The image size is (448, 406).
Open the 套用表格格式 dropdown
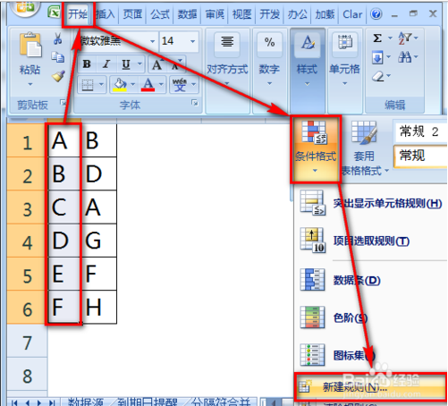(x=364, y=148)
